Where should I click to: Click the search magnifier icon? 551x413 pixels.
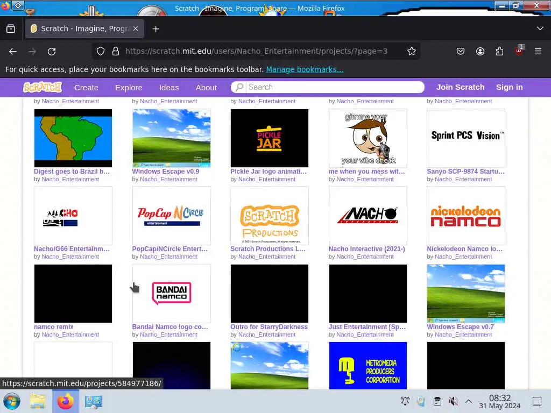click(239, 87)
